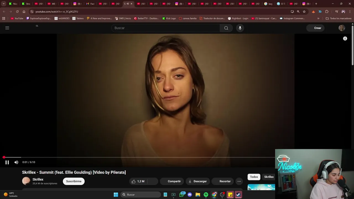Click the address bar URL
The width and height of the screenshot is (354, 199).
[57, 12]
